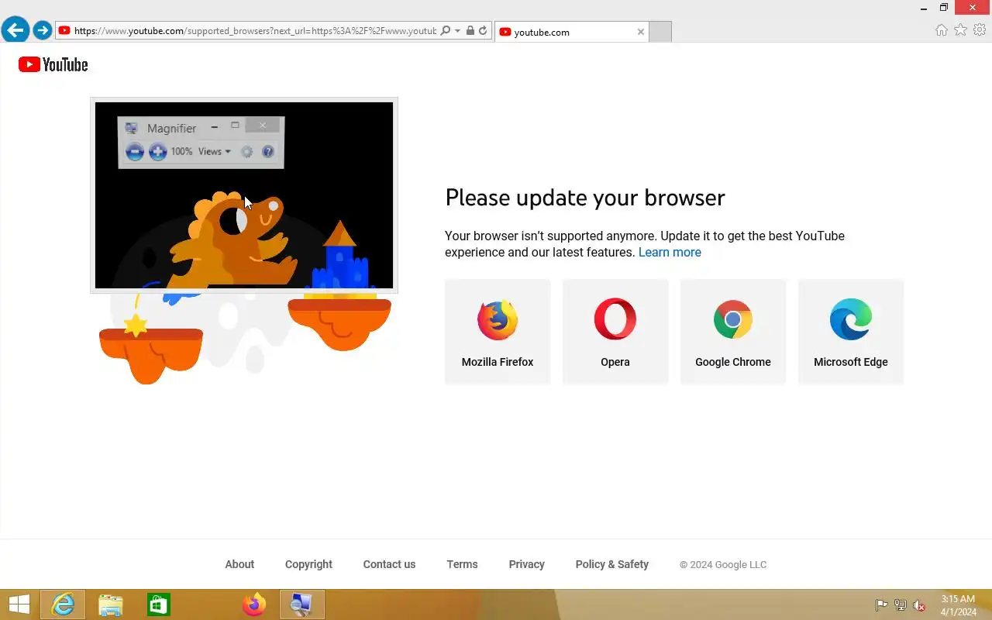Open Magnifier help question mark icon
Viewport: 992px width, 620px height.
pos(268,152)
